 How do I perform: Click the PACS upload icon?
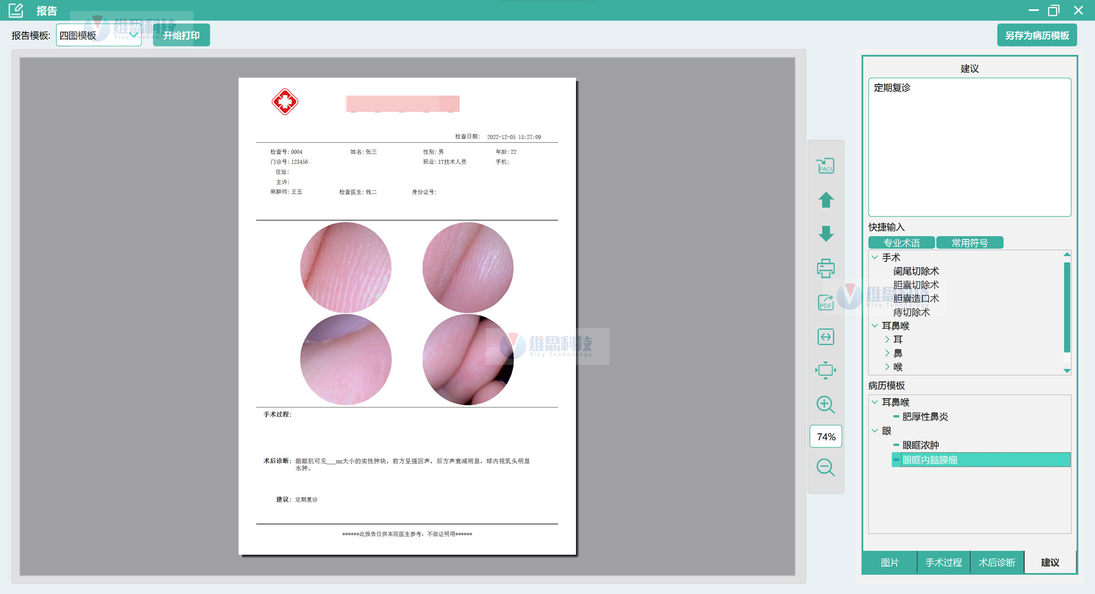pyautogui.click(x=826, y=166)
